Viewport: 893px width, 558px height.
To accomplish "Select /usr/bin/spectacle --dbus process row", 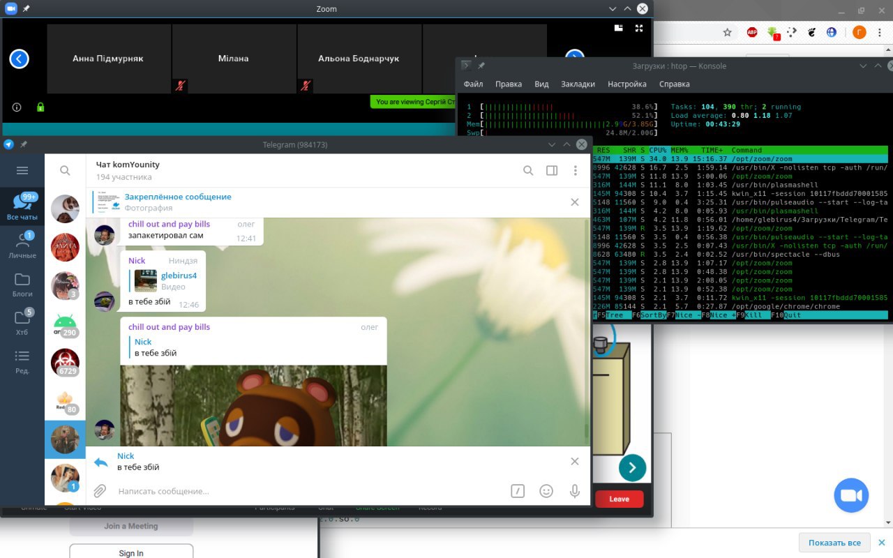I will click(740, 255).
